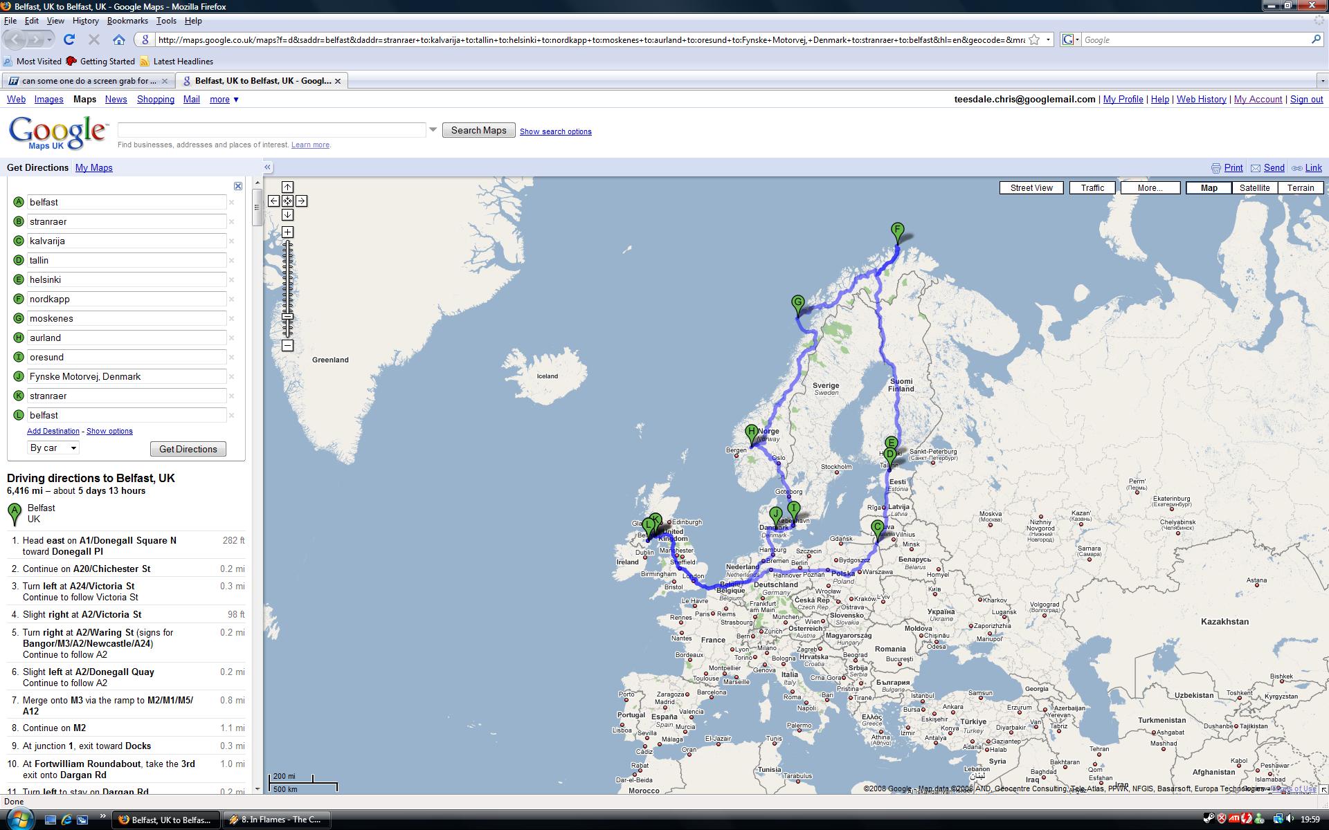
Task: Click the Latest Headlines bookmark
Action: 177,62
